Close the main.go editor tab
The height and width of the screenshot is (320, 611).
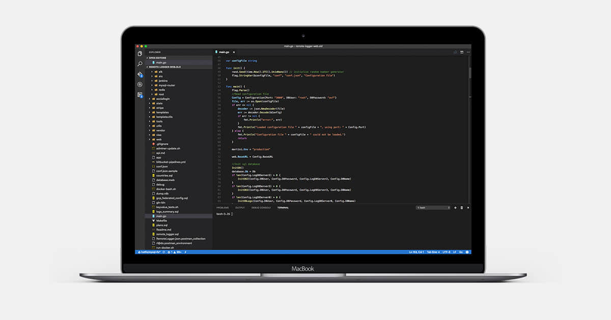tap(233, 52)
